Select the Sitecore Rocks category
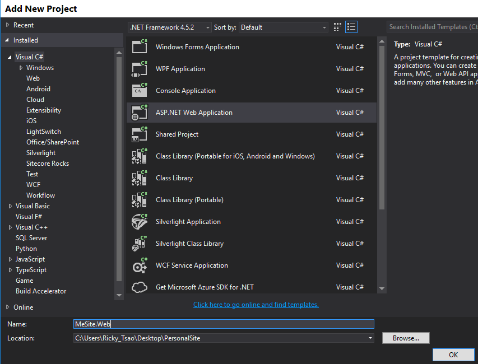The image size is (478, 364). pos(48,164)
